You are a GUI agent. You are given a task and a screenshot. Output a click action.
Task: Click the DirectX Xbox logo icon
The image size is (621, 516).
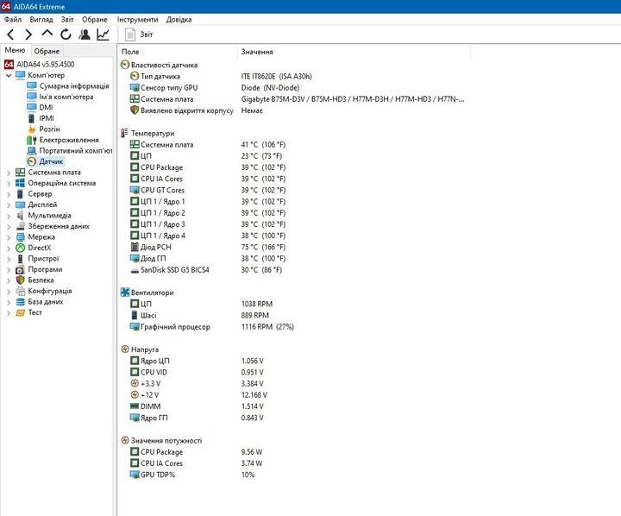pyautogui.click(x=20, y=248)
